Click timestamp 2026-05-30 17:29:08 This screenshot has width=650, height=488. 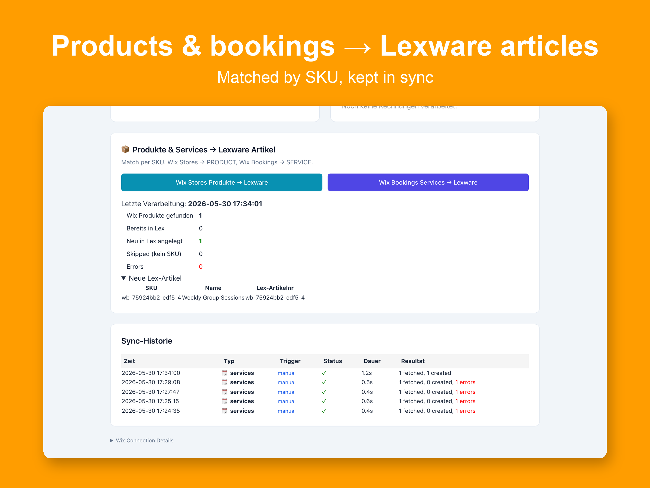coord(151,382)
